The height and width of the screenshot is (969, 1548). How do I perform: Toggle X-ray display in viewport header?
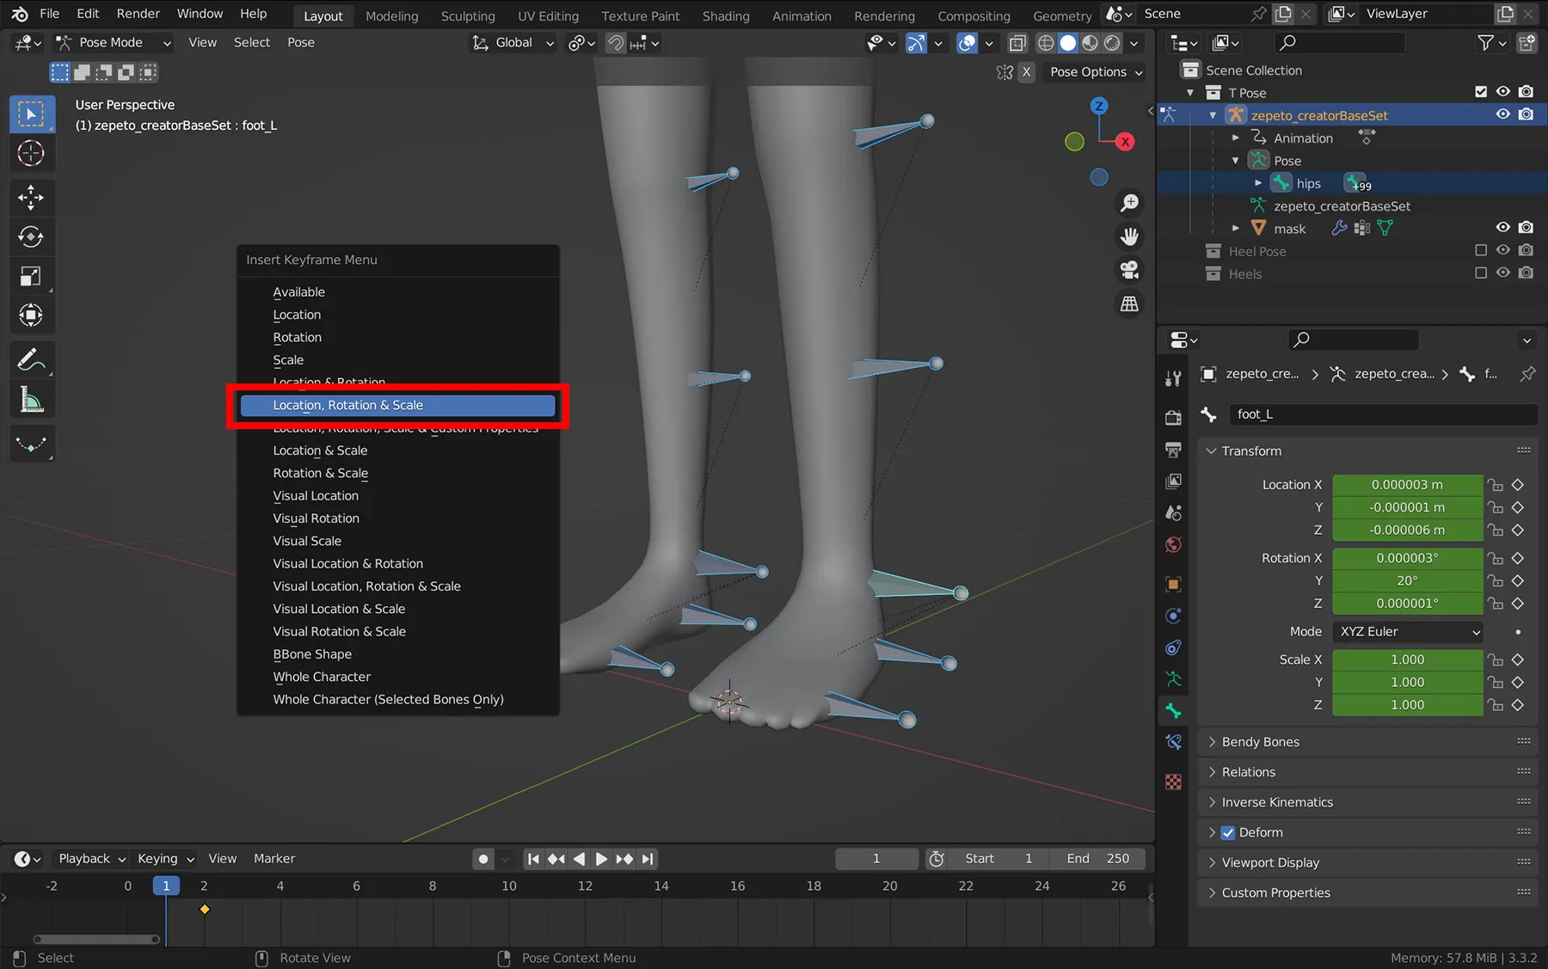[1017, 43]
